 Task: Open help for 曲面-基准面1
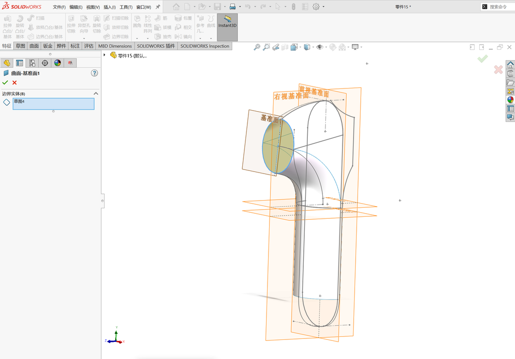pyautogui.click(x=94, y=73)
